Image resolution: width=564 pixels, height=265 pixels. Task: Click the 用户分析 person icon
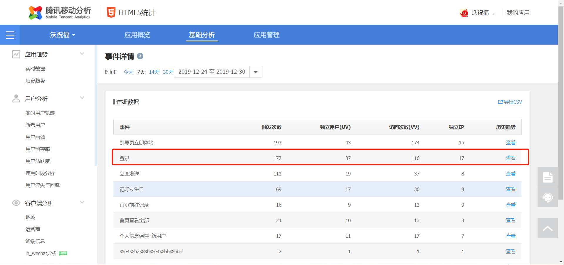pos(16,99)
